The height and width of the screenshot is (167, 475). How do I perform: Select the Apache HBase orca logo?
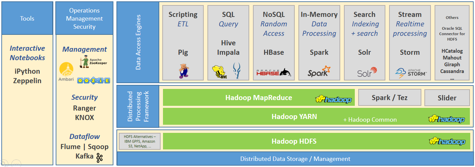point(274,72)
